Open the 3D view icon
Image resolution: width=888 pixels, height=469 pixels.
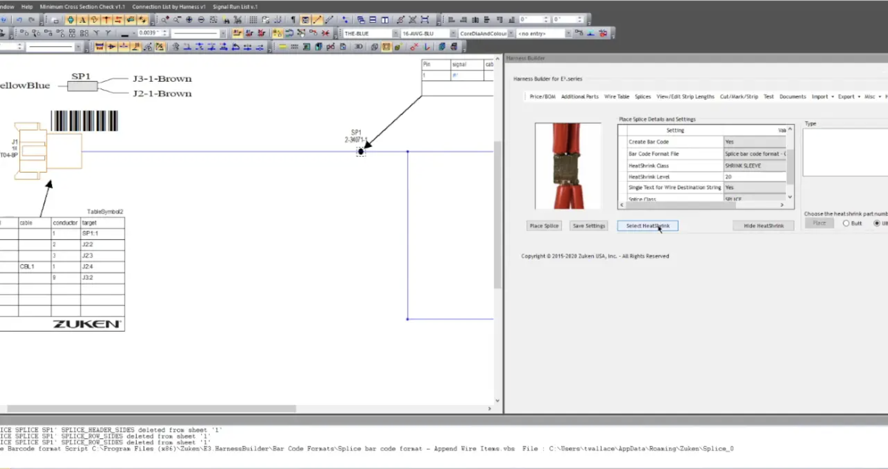pyautogui.click(x=359, y=47)
